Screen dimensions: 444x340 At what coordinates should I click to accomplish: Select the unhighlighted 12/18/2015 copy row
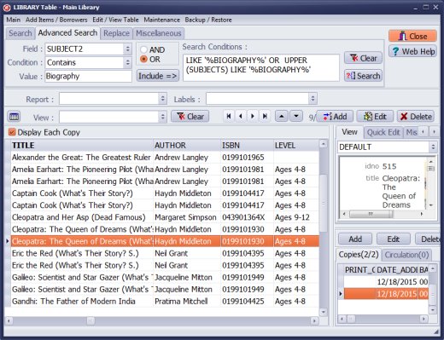pyautogui.click(x=386, y=282)
